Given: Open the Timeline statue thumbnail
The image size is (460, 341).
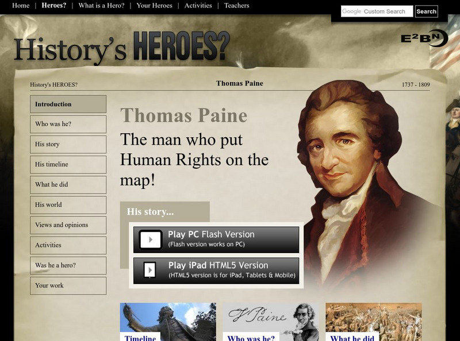Looking at the screenshot, I should (168, 321).
